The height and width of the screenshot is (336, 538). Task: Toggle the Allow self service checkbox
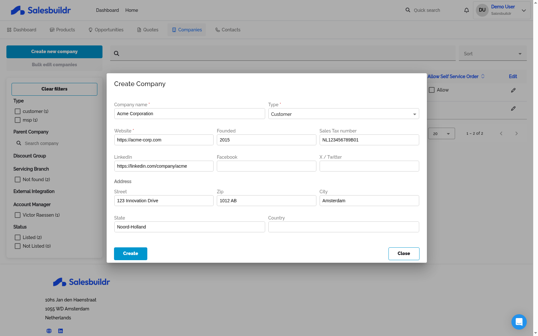pos(432,90)
